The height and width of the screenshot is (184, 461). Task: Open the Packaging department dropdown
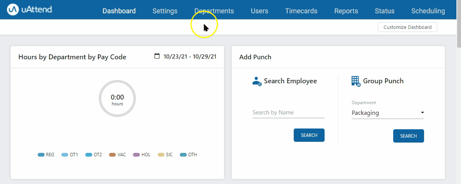387,113
